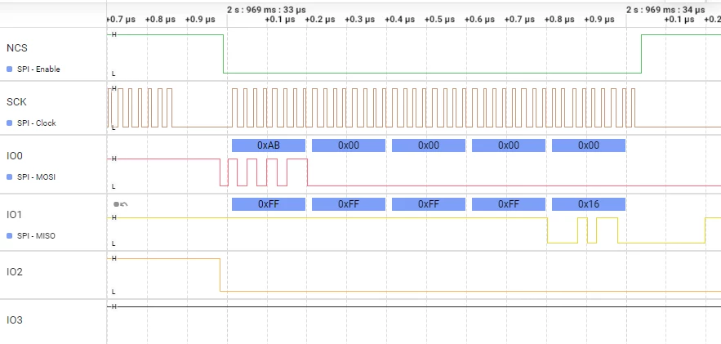This screenshot has height=344, width=721.
Task: Click the 0xFF MISO bubble below 0xAB
Action: (x=269, y=204)
